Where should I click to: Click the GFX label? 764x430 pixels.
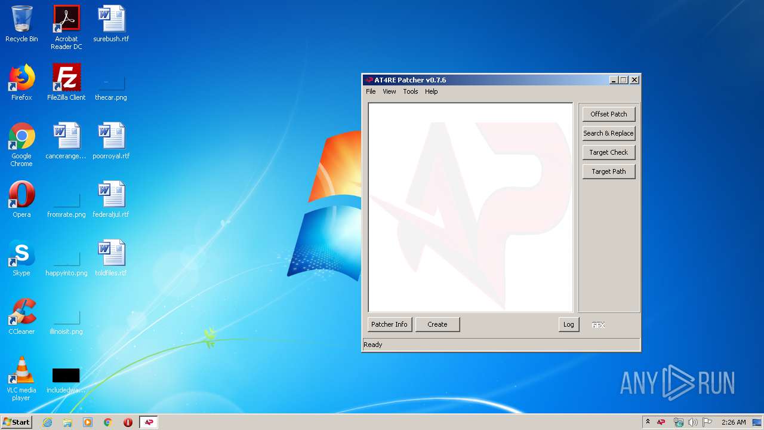click(x=598, y=325)
